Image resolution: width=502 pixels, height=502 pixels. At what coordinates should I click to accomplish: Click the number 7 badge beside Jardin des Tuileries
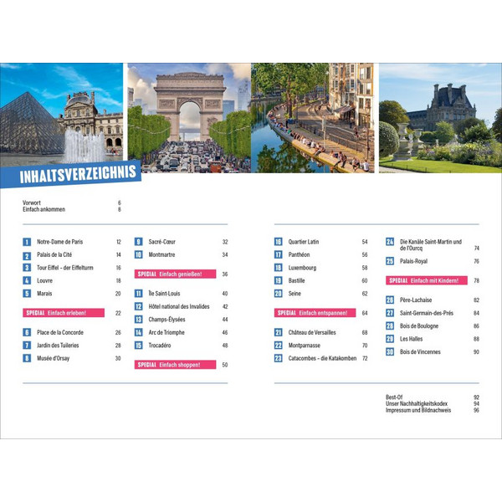[x=27, y=346]
